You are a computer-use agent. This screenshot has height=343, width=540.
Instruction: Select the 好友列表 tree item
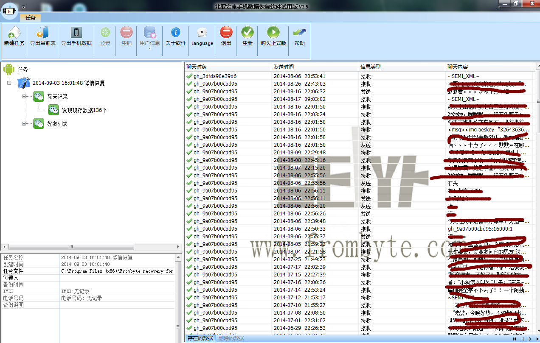(x=57, y=124)
